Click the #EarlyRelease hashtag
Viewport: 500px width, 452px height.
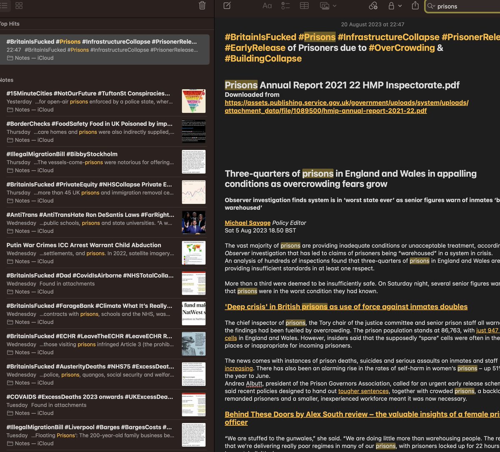click(x=255, y=48)
